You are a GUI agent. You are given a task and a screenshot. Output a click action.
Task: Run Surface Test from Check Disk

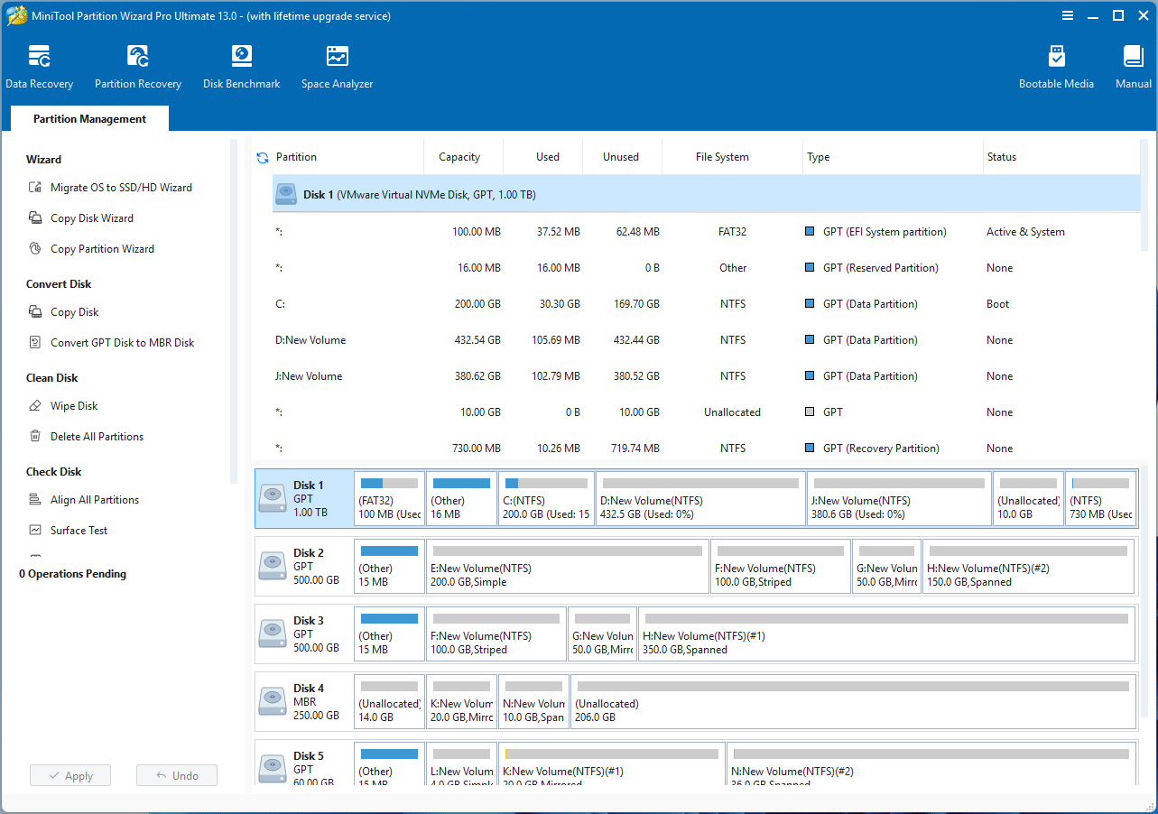click(x=79, y=531)
